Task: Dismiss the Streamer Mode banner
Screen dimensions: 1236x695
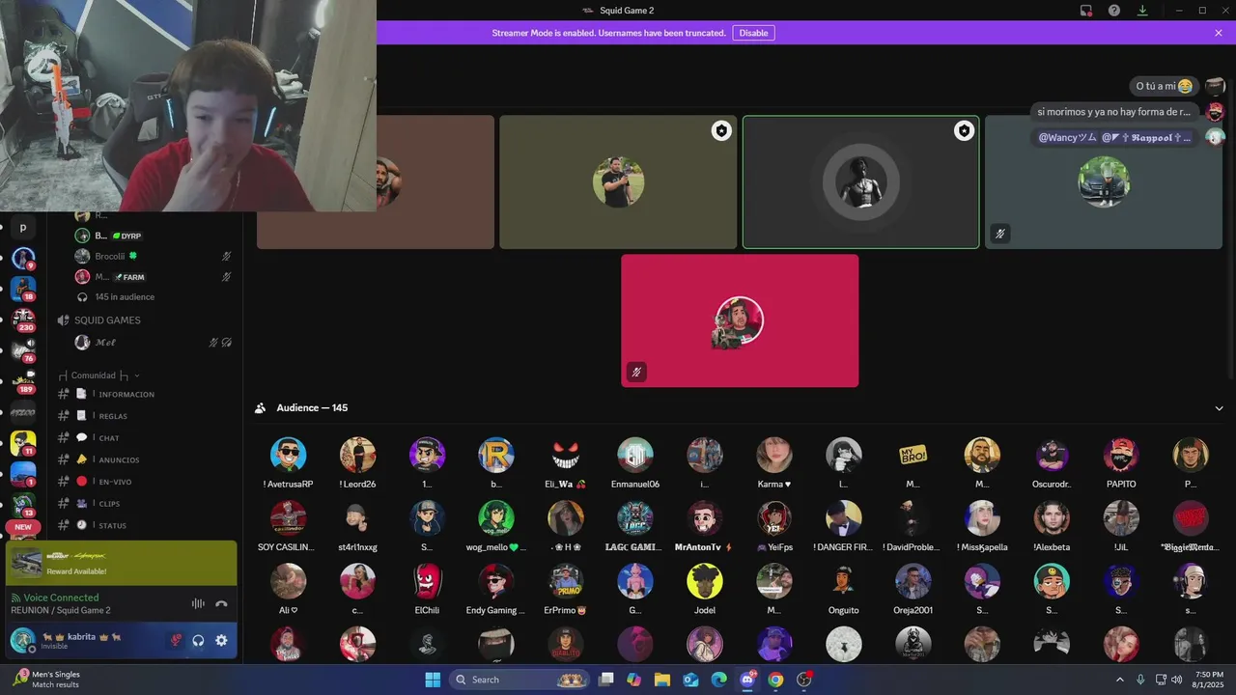Action: point(1219,33)
